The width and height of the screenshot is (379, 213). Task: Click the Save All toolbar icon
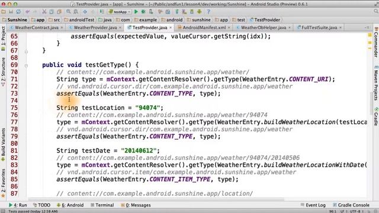click(x=11, y=12)
